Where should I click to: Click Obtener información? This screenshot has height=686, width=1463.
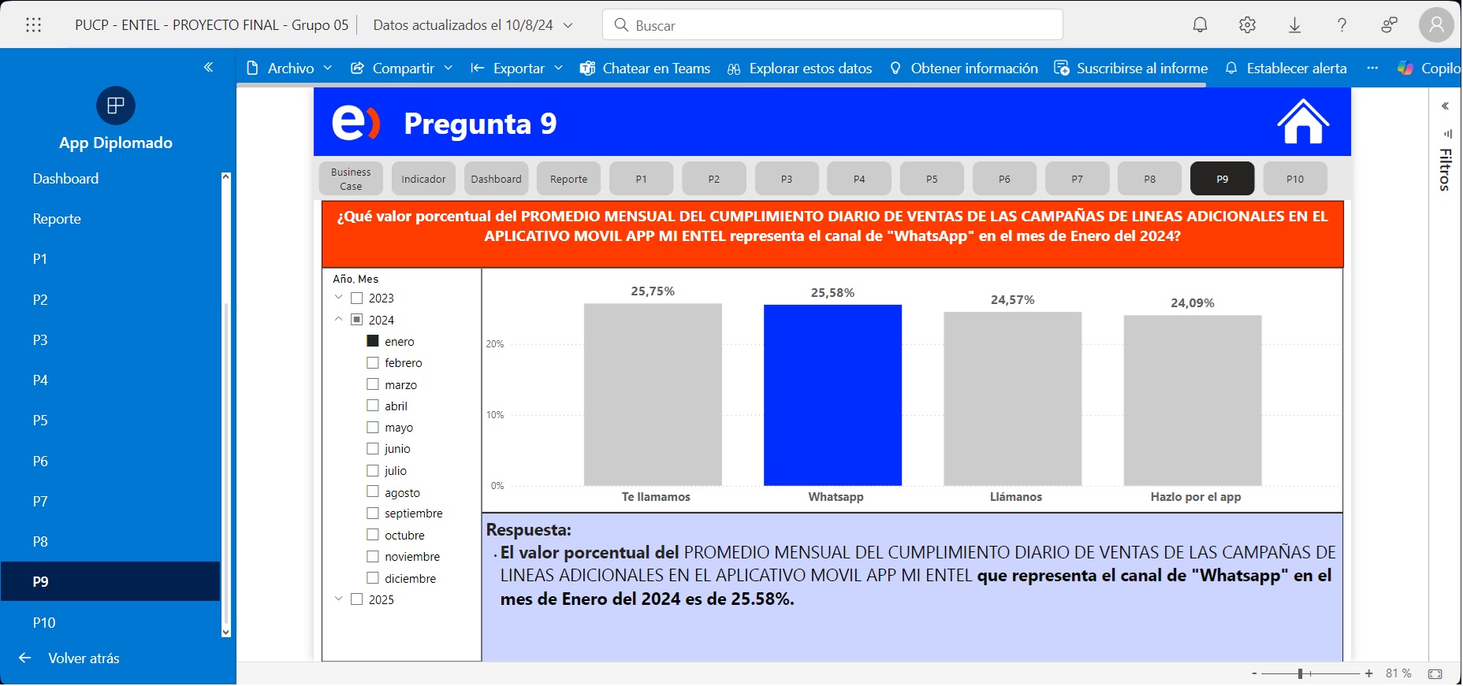964,69
